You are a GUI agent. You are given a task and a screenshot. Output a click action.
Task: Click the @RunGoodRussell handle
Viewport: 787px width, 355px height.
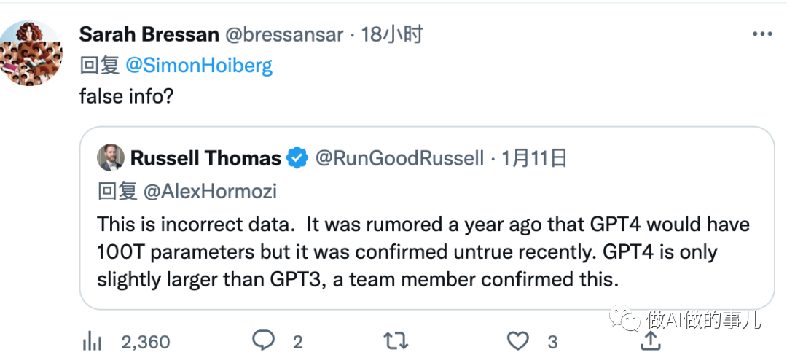tap(399, 158)
